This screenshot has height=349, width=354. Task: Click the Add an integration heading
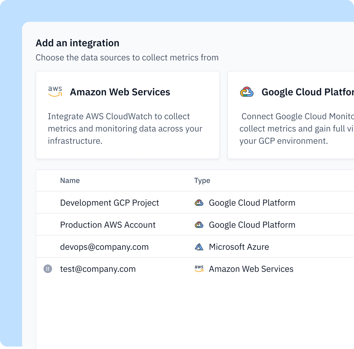[x=77, y=43]
